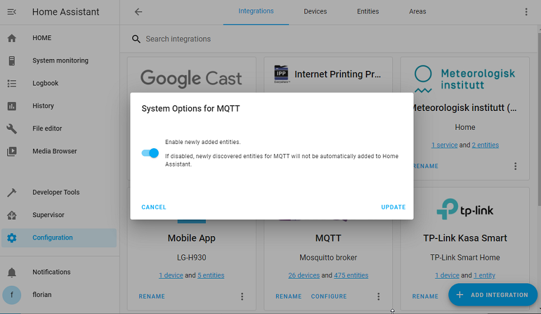The width and height of the screenshot is (541, 314).
Task: Open the MQTT 26 devices link
Action: point(304,276)
